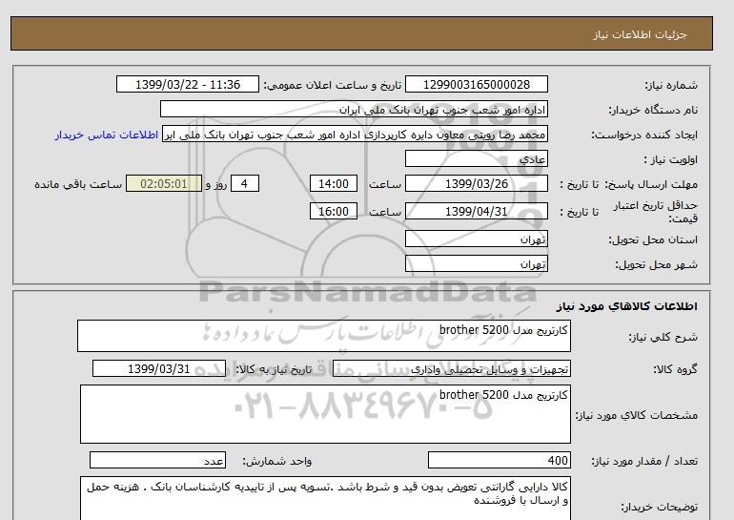The height and width of the screenshot is (520, 734).
Task: Click the label نام دستگاه خریدار
Action: pyautogui.click(x=653, y=110)
